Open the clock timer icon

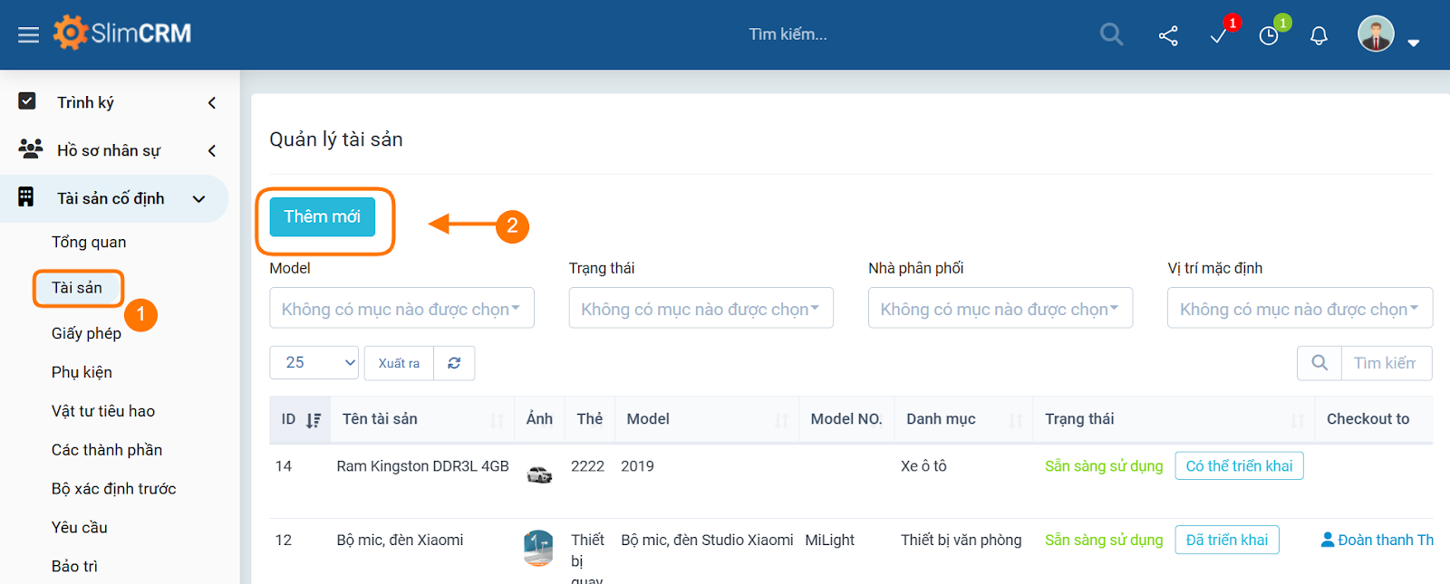1269,35
